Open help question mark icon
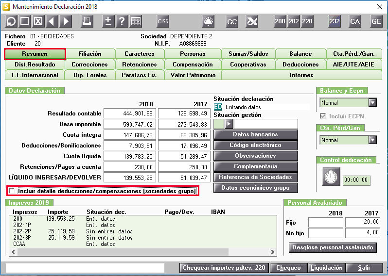Image resolution: width=388 pixels, height=276 pixels. 122,21
